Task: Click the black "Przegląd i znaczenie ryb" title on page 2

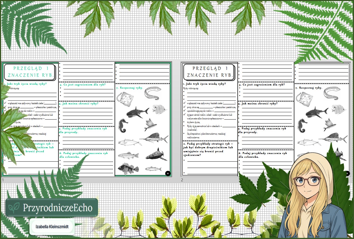Action: pos(209,72)
